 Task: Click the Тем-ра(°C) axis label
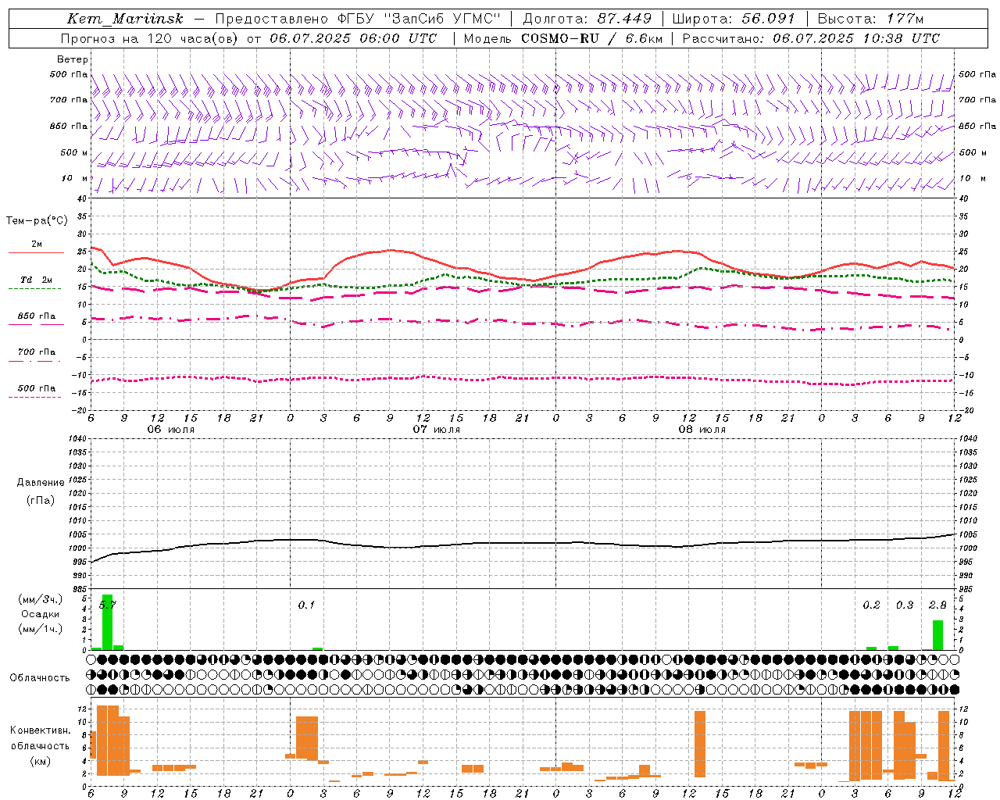coord(37,221)
